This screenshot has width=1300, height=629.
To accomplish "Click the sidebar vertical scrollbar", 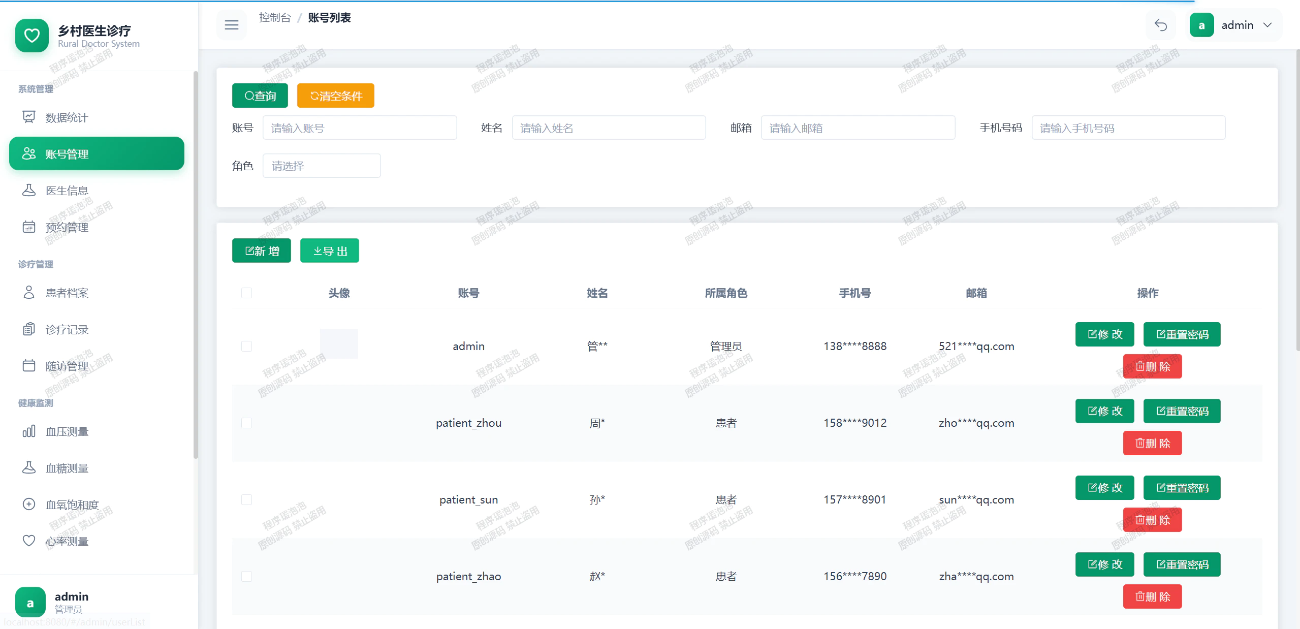I will (x=196, y=264).
